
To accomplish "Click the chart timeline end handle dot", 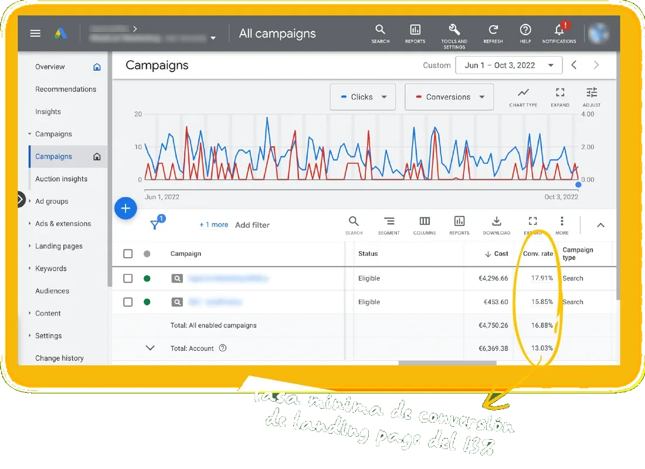I will [578, 185].
